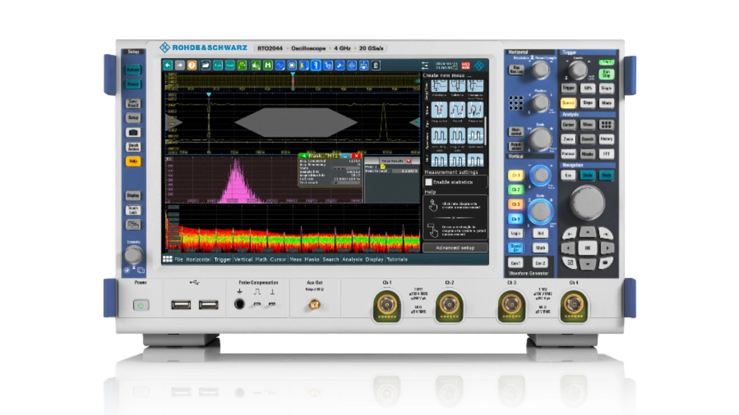The height and width of the screenshot is (415, 739).
Task: Click the orange help icon in the toolbar
Action: 192,65
